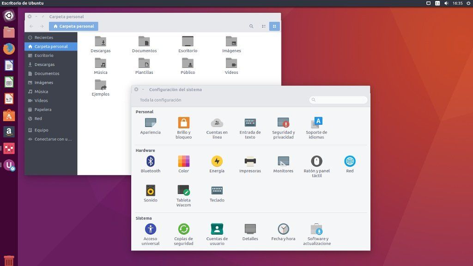
Task: Open the Energía power settings
Action: [x=217, y=162]
